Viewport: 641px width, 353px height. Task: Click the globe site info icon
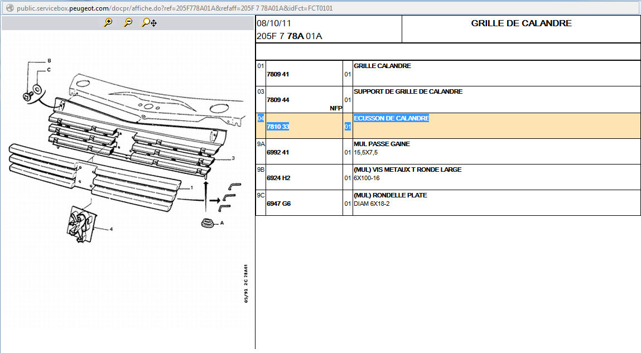(9, 8)
